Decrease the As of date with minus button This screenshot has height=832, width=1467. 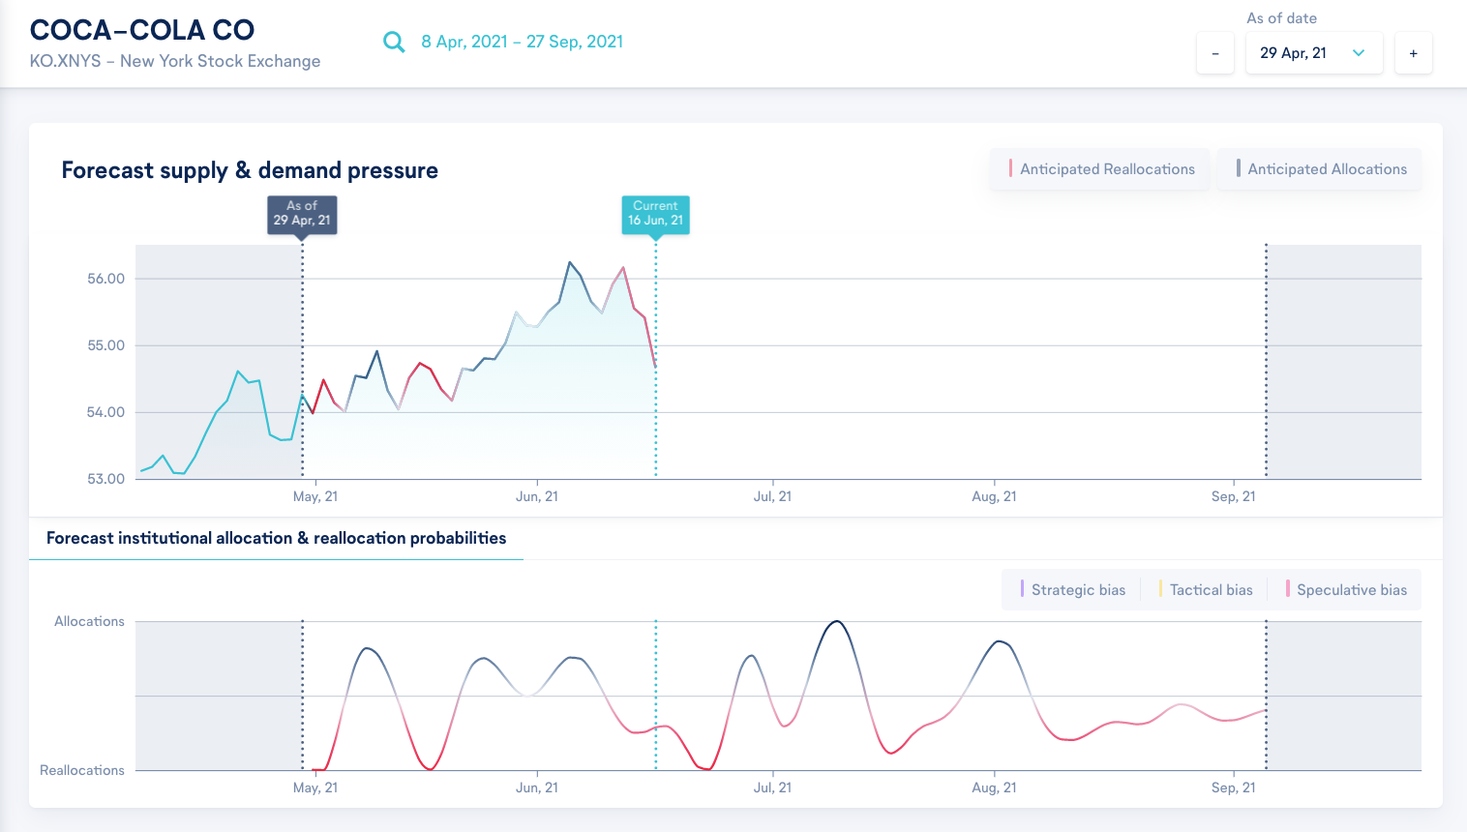click(x=1215, y=53)
